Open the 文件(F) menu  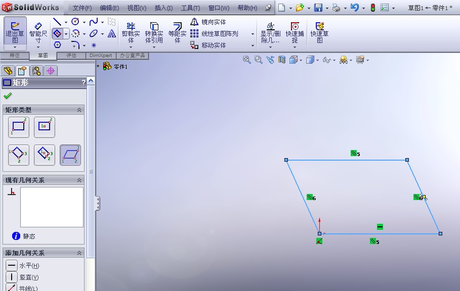[x=82, y=8]
